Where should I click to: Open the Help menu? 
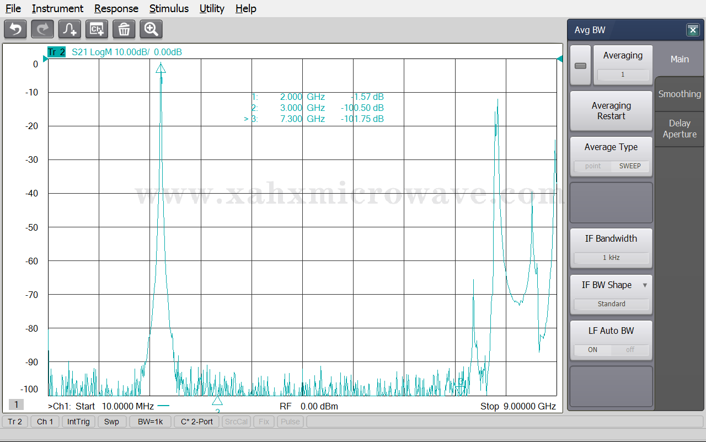click(x=245, y=8)
